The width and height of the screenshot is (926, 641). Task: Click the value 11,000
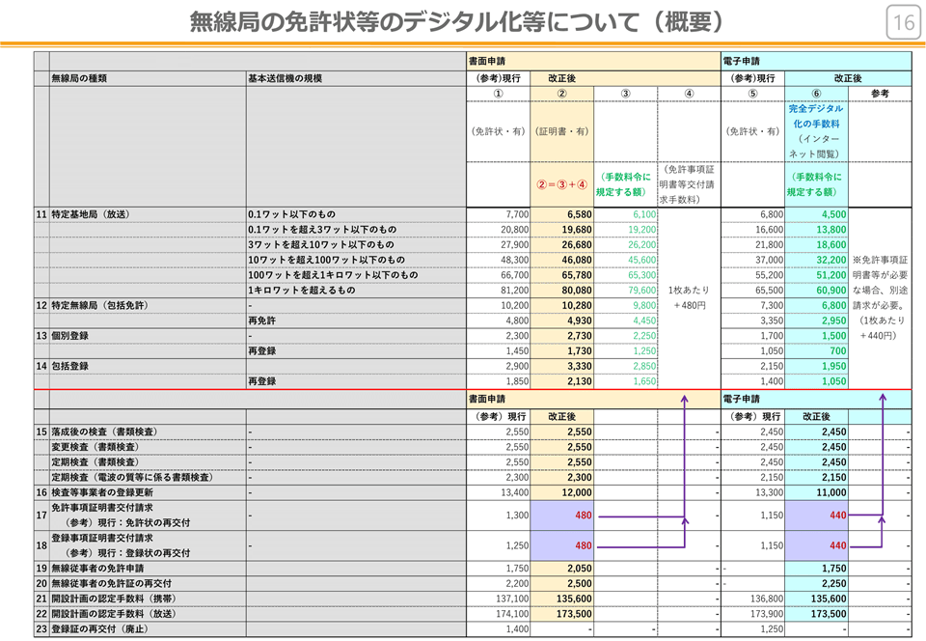[x=831, y=492]
